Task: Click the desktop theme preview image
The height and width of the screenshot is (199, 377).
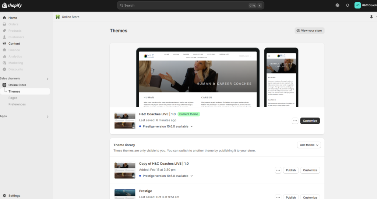Action: (198, 77)
